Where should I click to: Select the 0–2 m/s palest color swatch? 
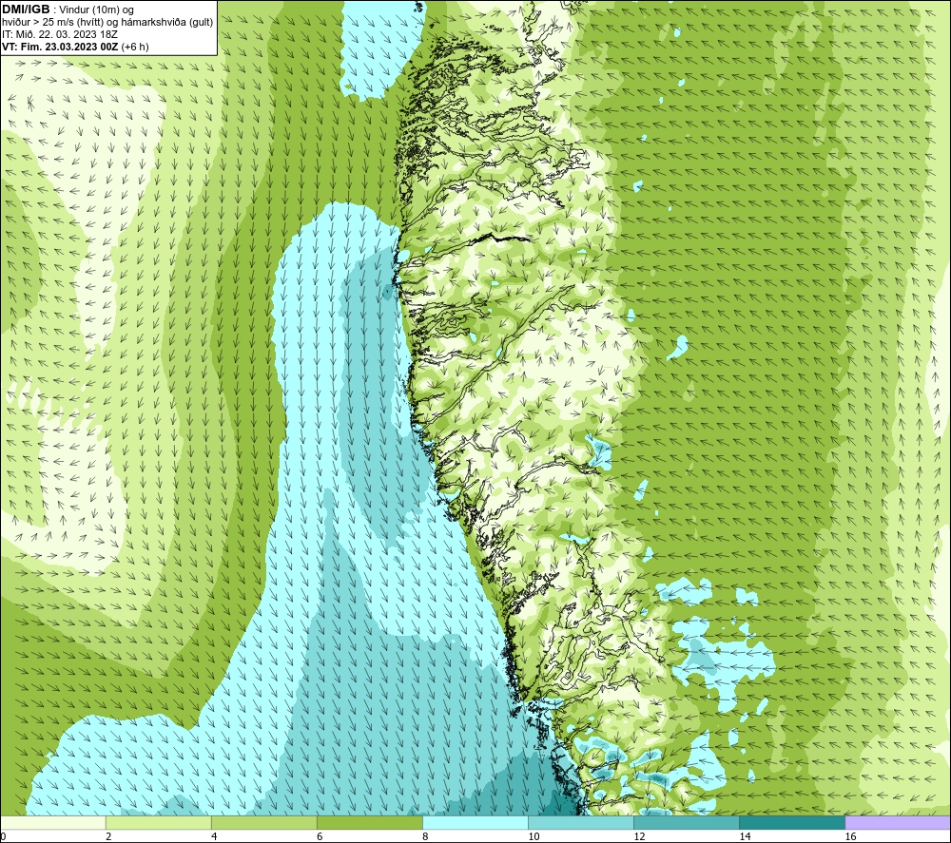point(53,823)
